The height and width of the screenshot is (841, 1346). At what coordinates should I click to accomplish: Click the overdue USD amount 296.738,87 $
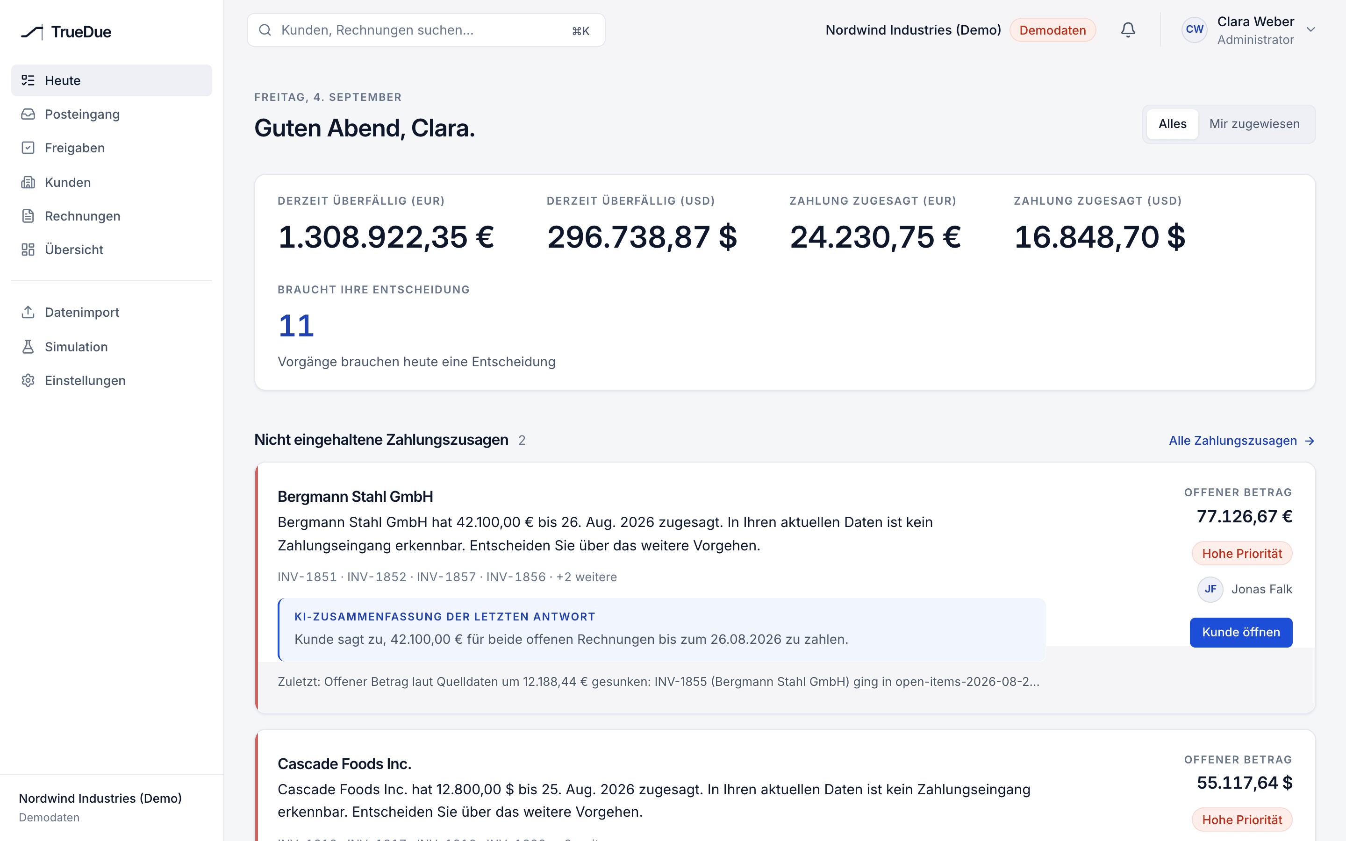tap(642, 237)
